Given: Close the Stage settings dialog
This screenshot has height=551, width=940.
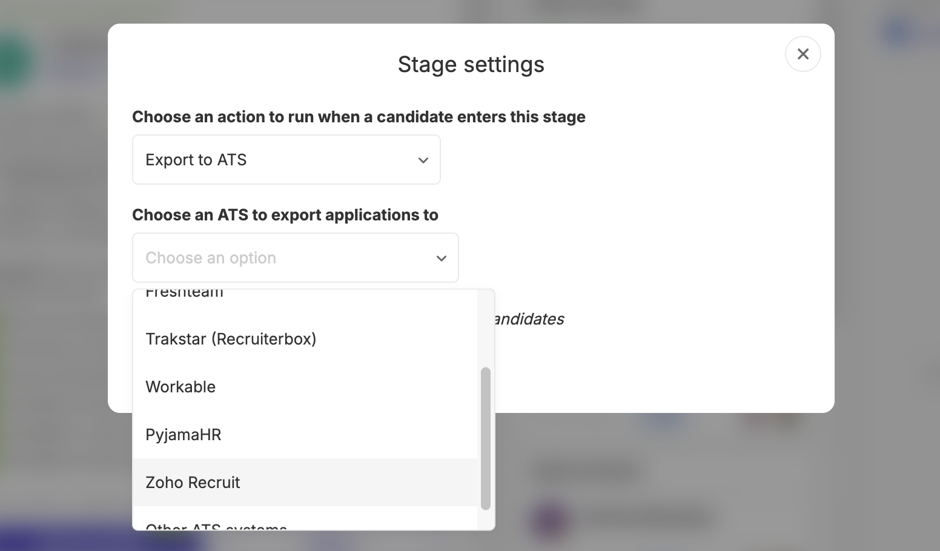Looking at the screenshot, I should [803, 54].
